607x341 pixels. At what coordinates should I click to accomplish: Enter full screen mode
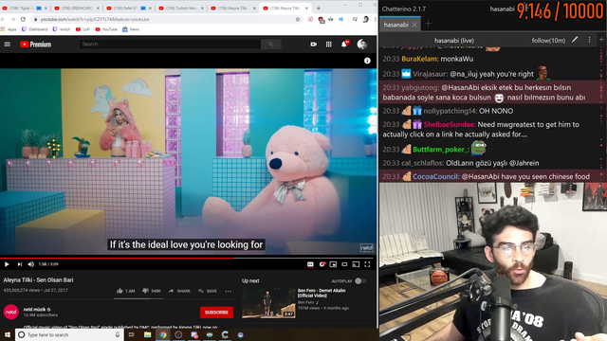point(367,264)
